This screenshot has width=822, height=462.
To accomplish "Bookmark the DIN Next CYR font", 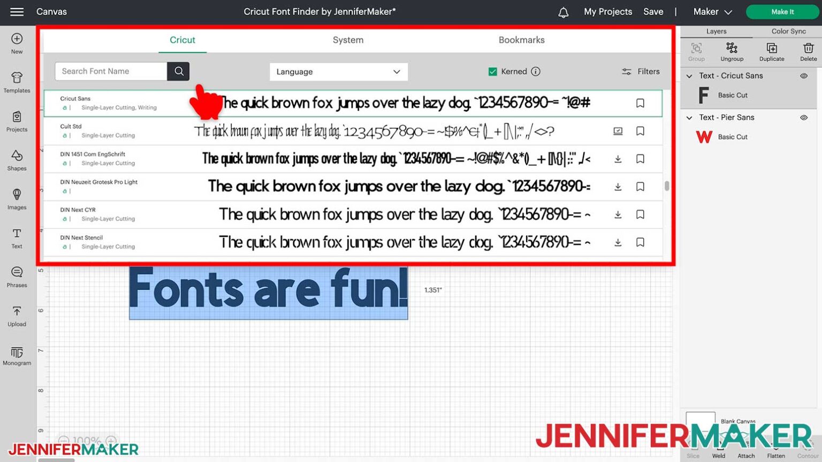I will click(640, 214).
